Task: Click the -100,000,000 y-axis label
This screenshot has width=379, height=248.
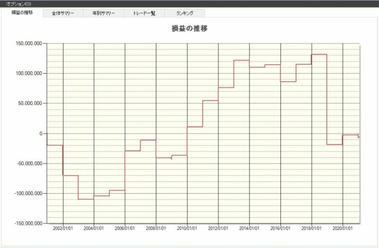Action: coord(28,193)
